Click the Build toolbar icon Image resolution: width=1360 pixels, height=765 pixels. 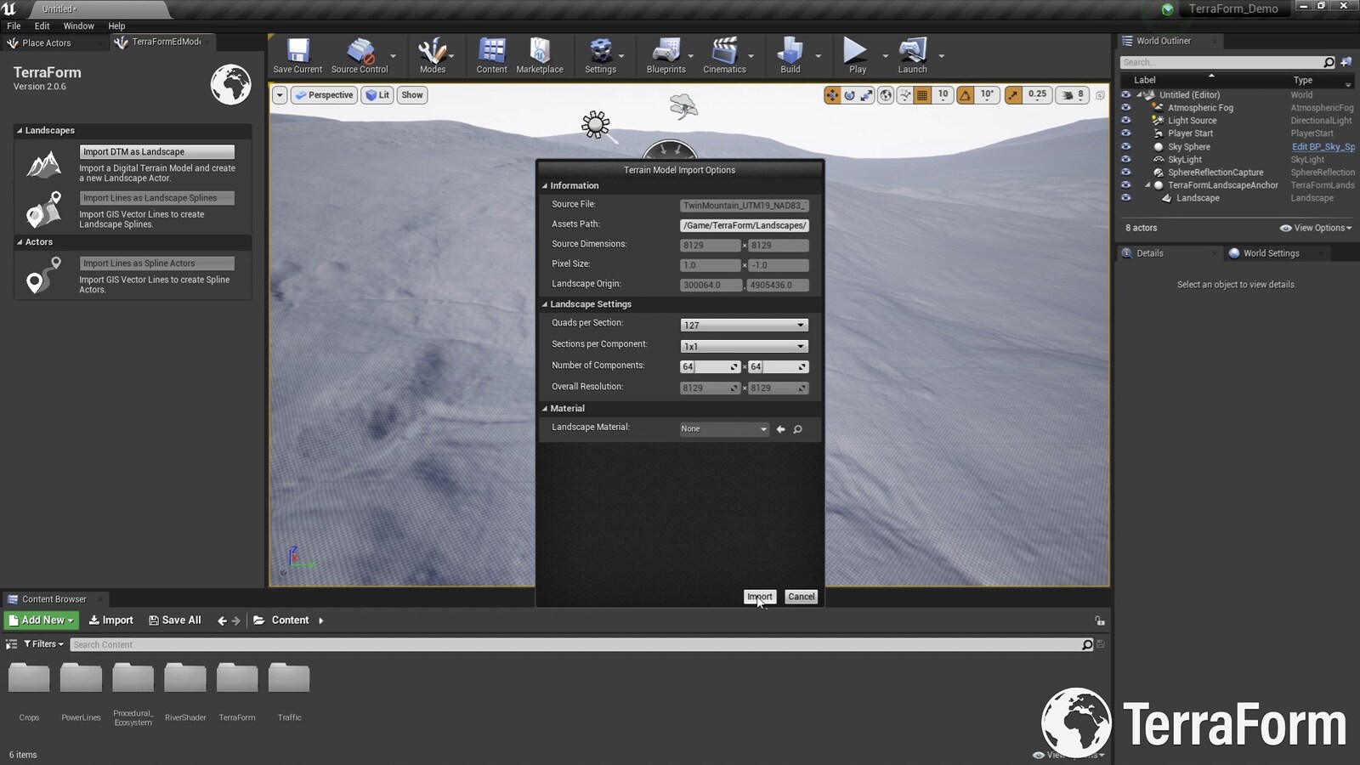[791, 54]
